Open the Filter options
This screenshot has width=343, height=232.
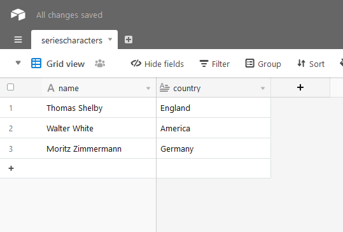pyautogui.click(x=214, y=64)
